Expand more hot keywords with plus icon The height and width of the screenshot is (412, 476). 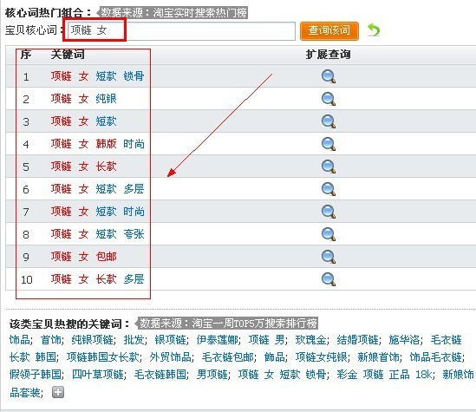point(58,392)
